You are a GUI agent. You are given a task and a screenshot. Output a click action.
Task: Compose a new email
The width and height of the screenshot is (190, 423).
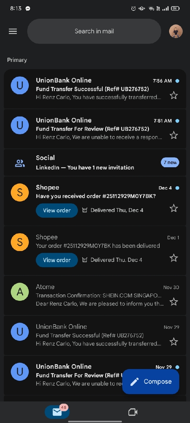[151, 381]
